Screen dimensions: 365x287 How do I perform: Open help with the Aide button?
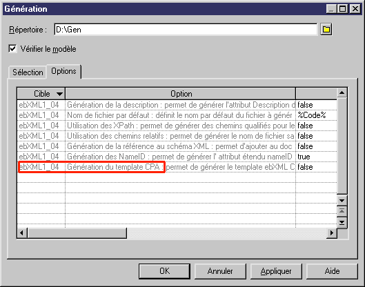click(332, 271)
